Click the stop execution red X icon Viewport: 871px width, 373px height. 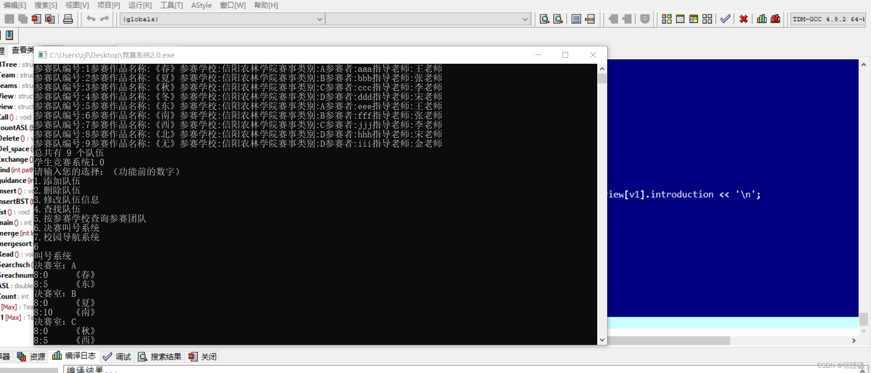pyautogui.click(x=744, y=19)
